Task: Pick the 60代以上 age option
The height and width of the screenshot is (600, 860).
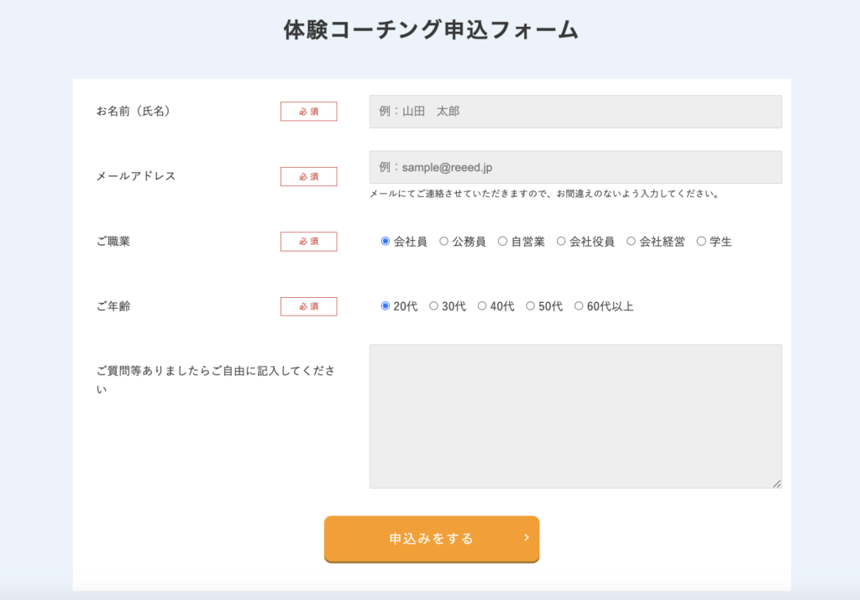Action: point(579,306)
